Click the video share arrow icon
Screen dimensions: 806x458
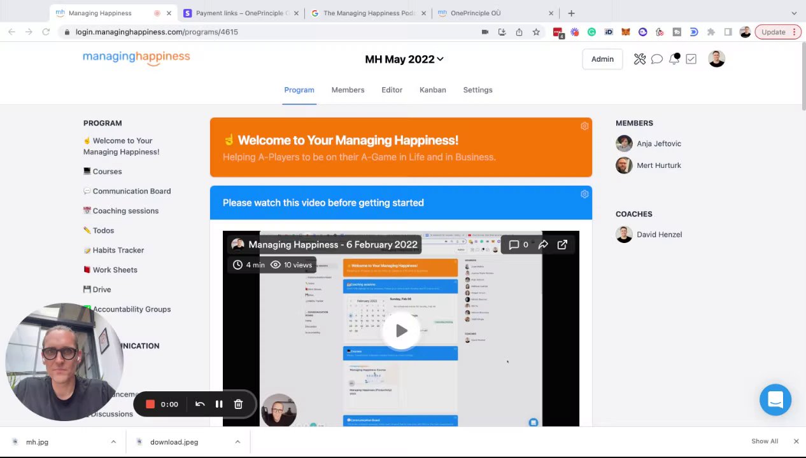(543, 245)
